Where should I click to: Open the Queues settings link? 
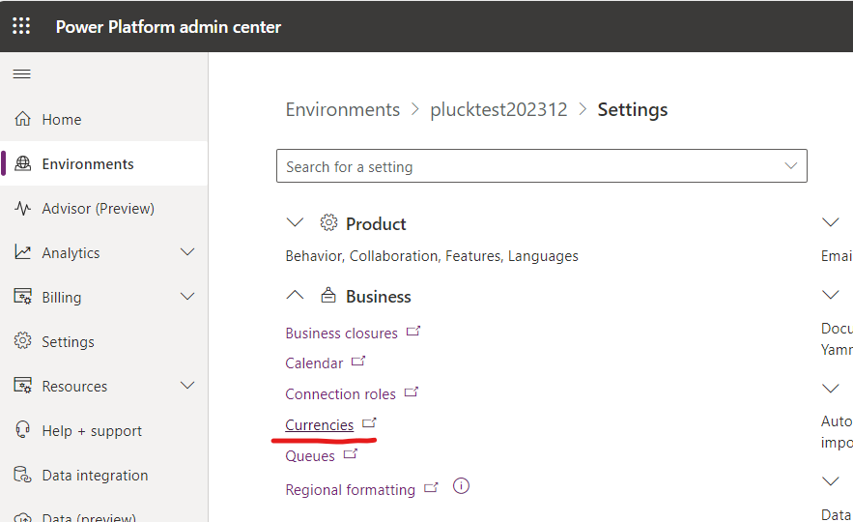[x=310, y=456]
